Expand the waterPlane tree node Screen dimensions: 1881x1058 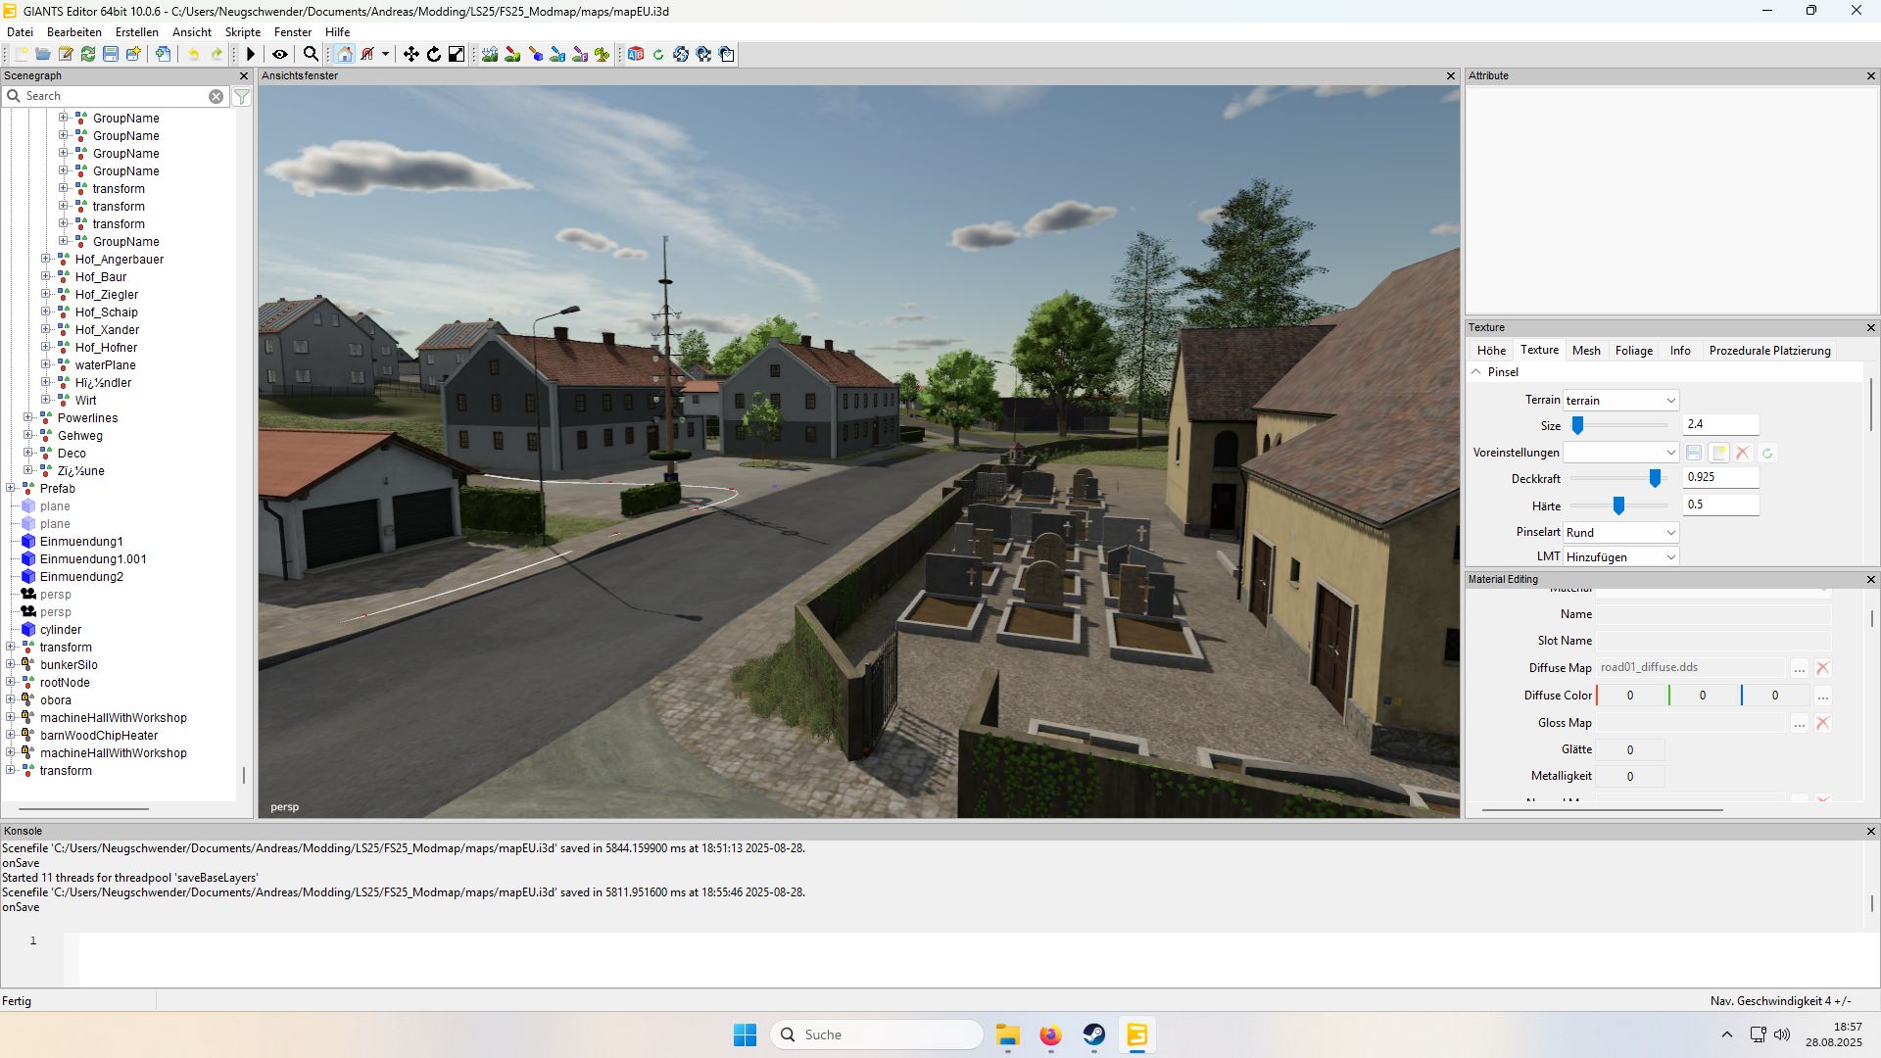[45, 364]
